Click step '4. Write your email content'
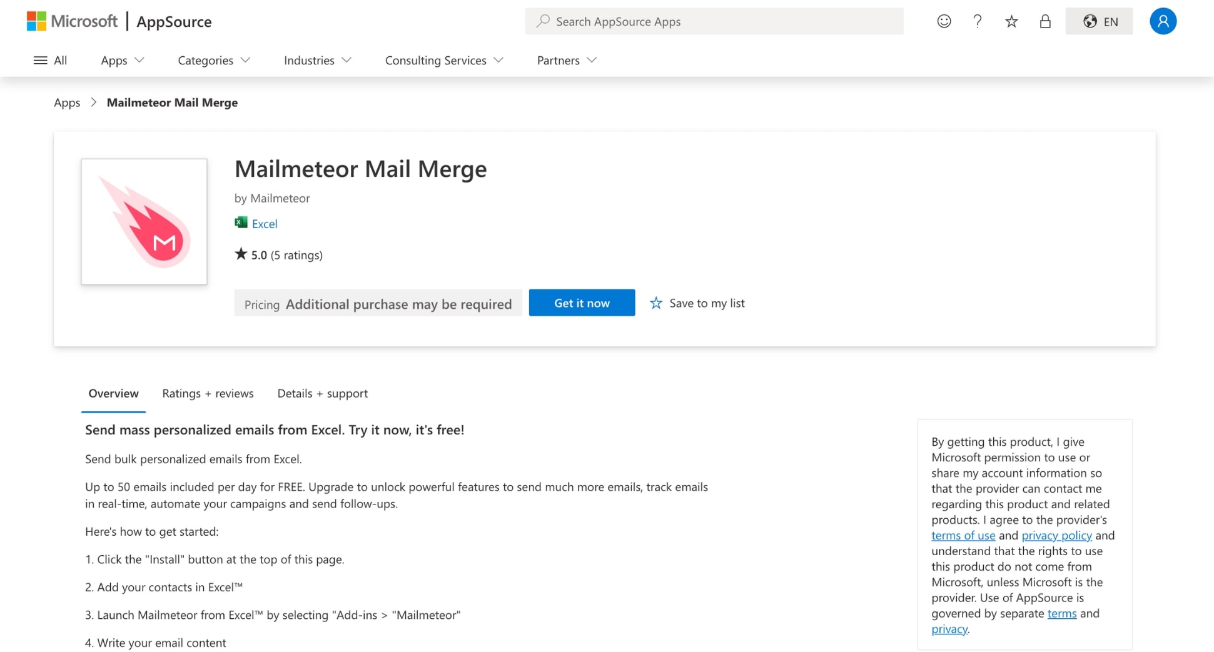The image size is (1214, 652). pyautogui.click(x=156, y=643)
